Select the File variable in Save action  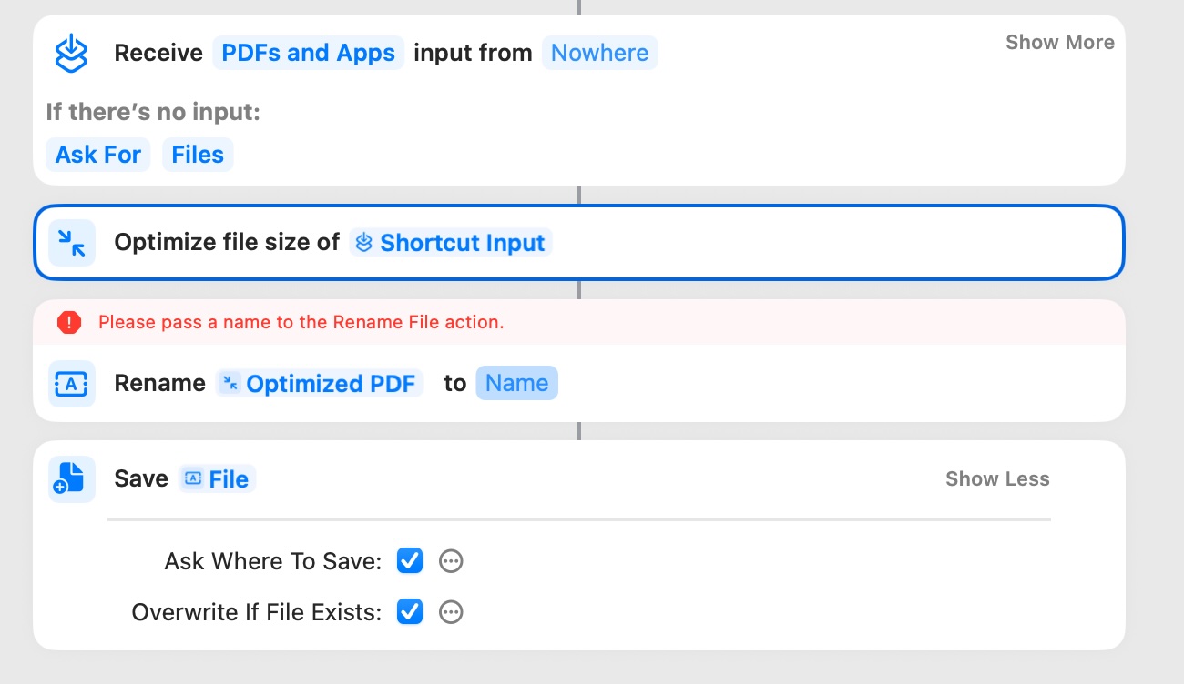pos(218,479)
